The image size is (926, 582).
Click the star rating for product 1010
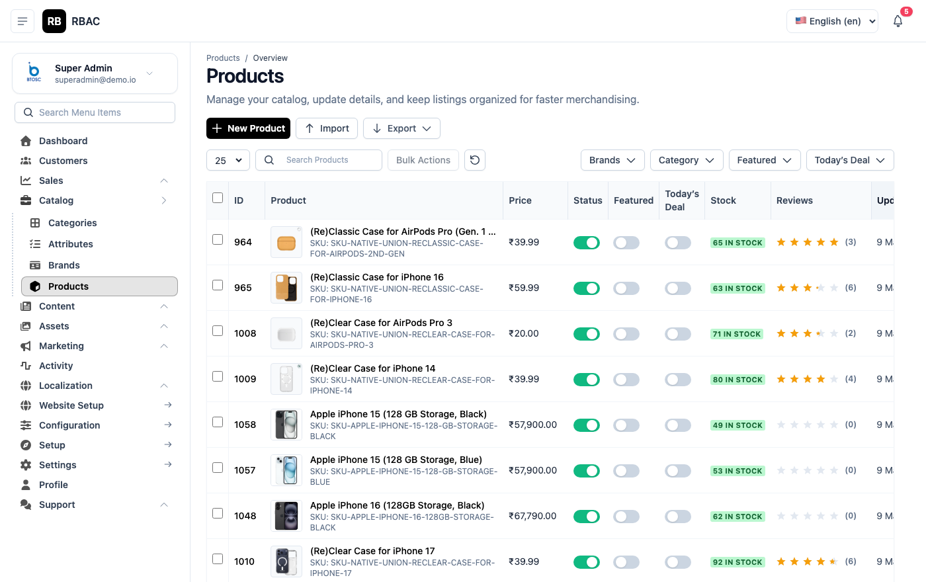coord(808,561)
